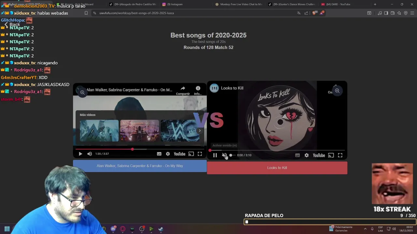417x234 pixels.
Task: Switch to the Kick Dashboard tab
Action: click(x=79, y=4)
